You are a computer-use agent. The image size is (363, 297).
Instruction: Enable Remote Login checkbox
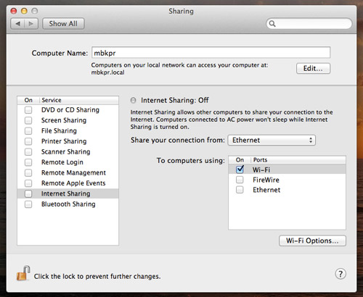click(x=28, y=162)
